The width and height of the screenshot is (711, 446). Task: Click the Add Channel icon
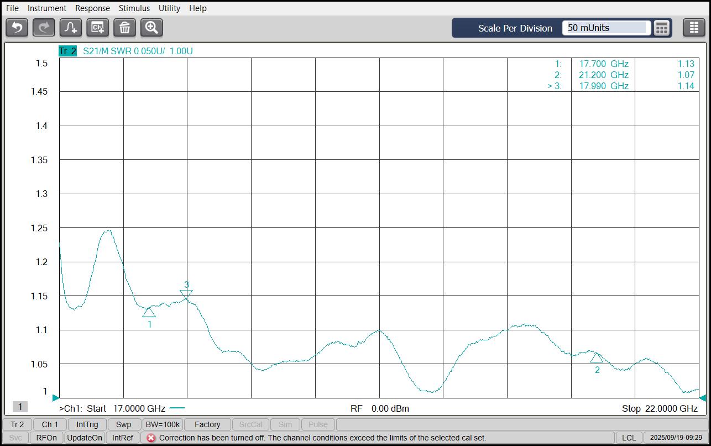pyautogui.click(x=97, y=28)
